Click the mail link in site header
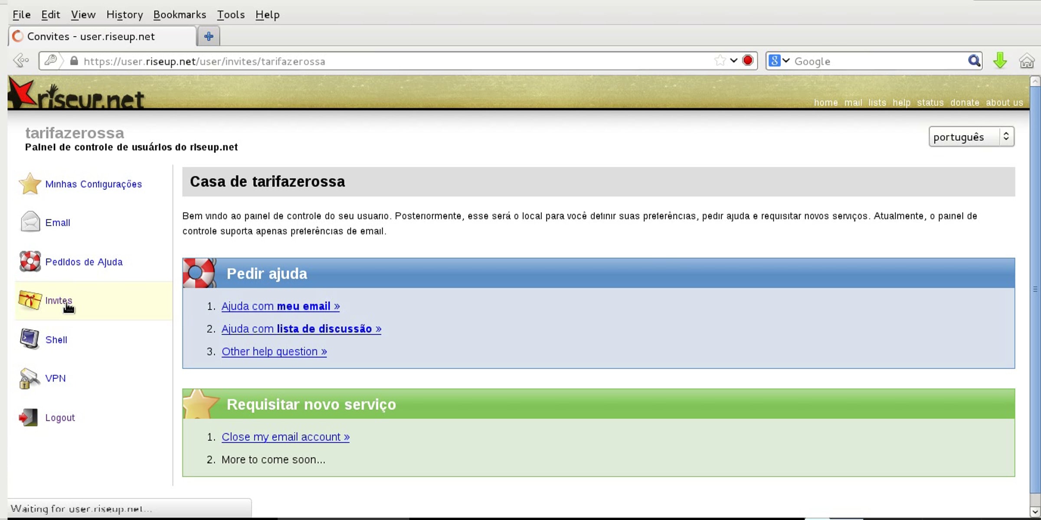Screen dimensions: 1041x520 pyautogui.click(x=853, y=103)
